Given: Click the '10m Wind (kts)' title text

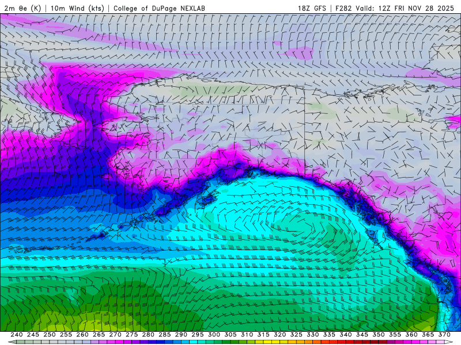Looking at the screenshot, I should 77,8.
